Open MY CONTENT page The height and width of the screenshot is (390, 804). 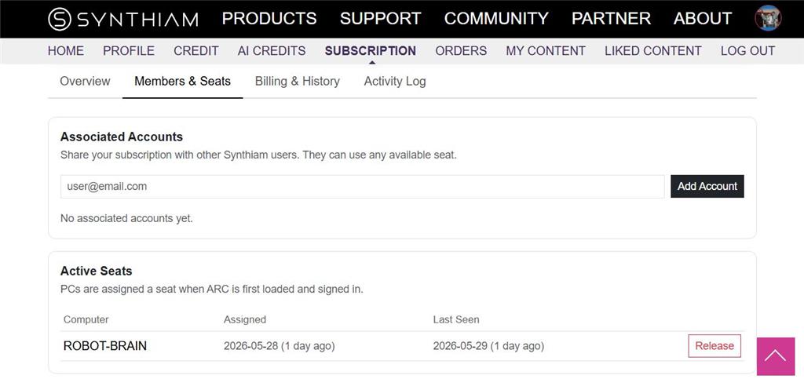click(546, 51)
